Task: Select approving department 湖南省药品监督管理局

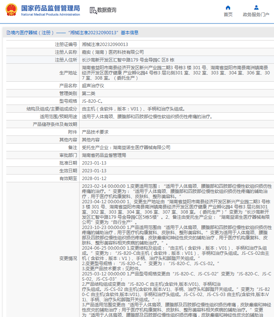Action: pyautogui.click(x=104, y=155)
